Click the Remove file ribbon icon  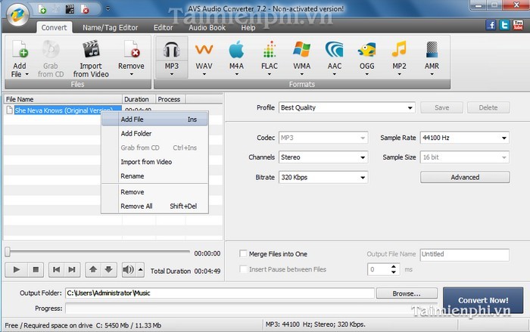[132, 49]
